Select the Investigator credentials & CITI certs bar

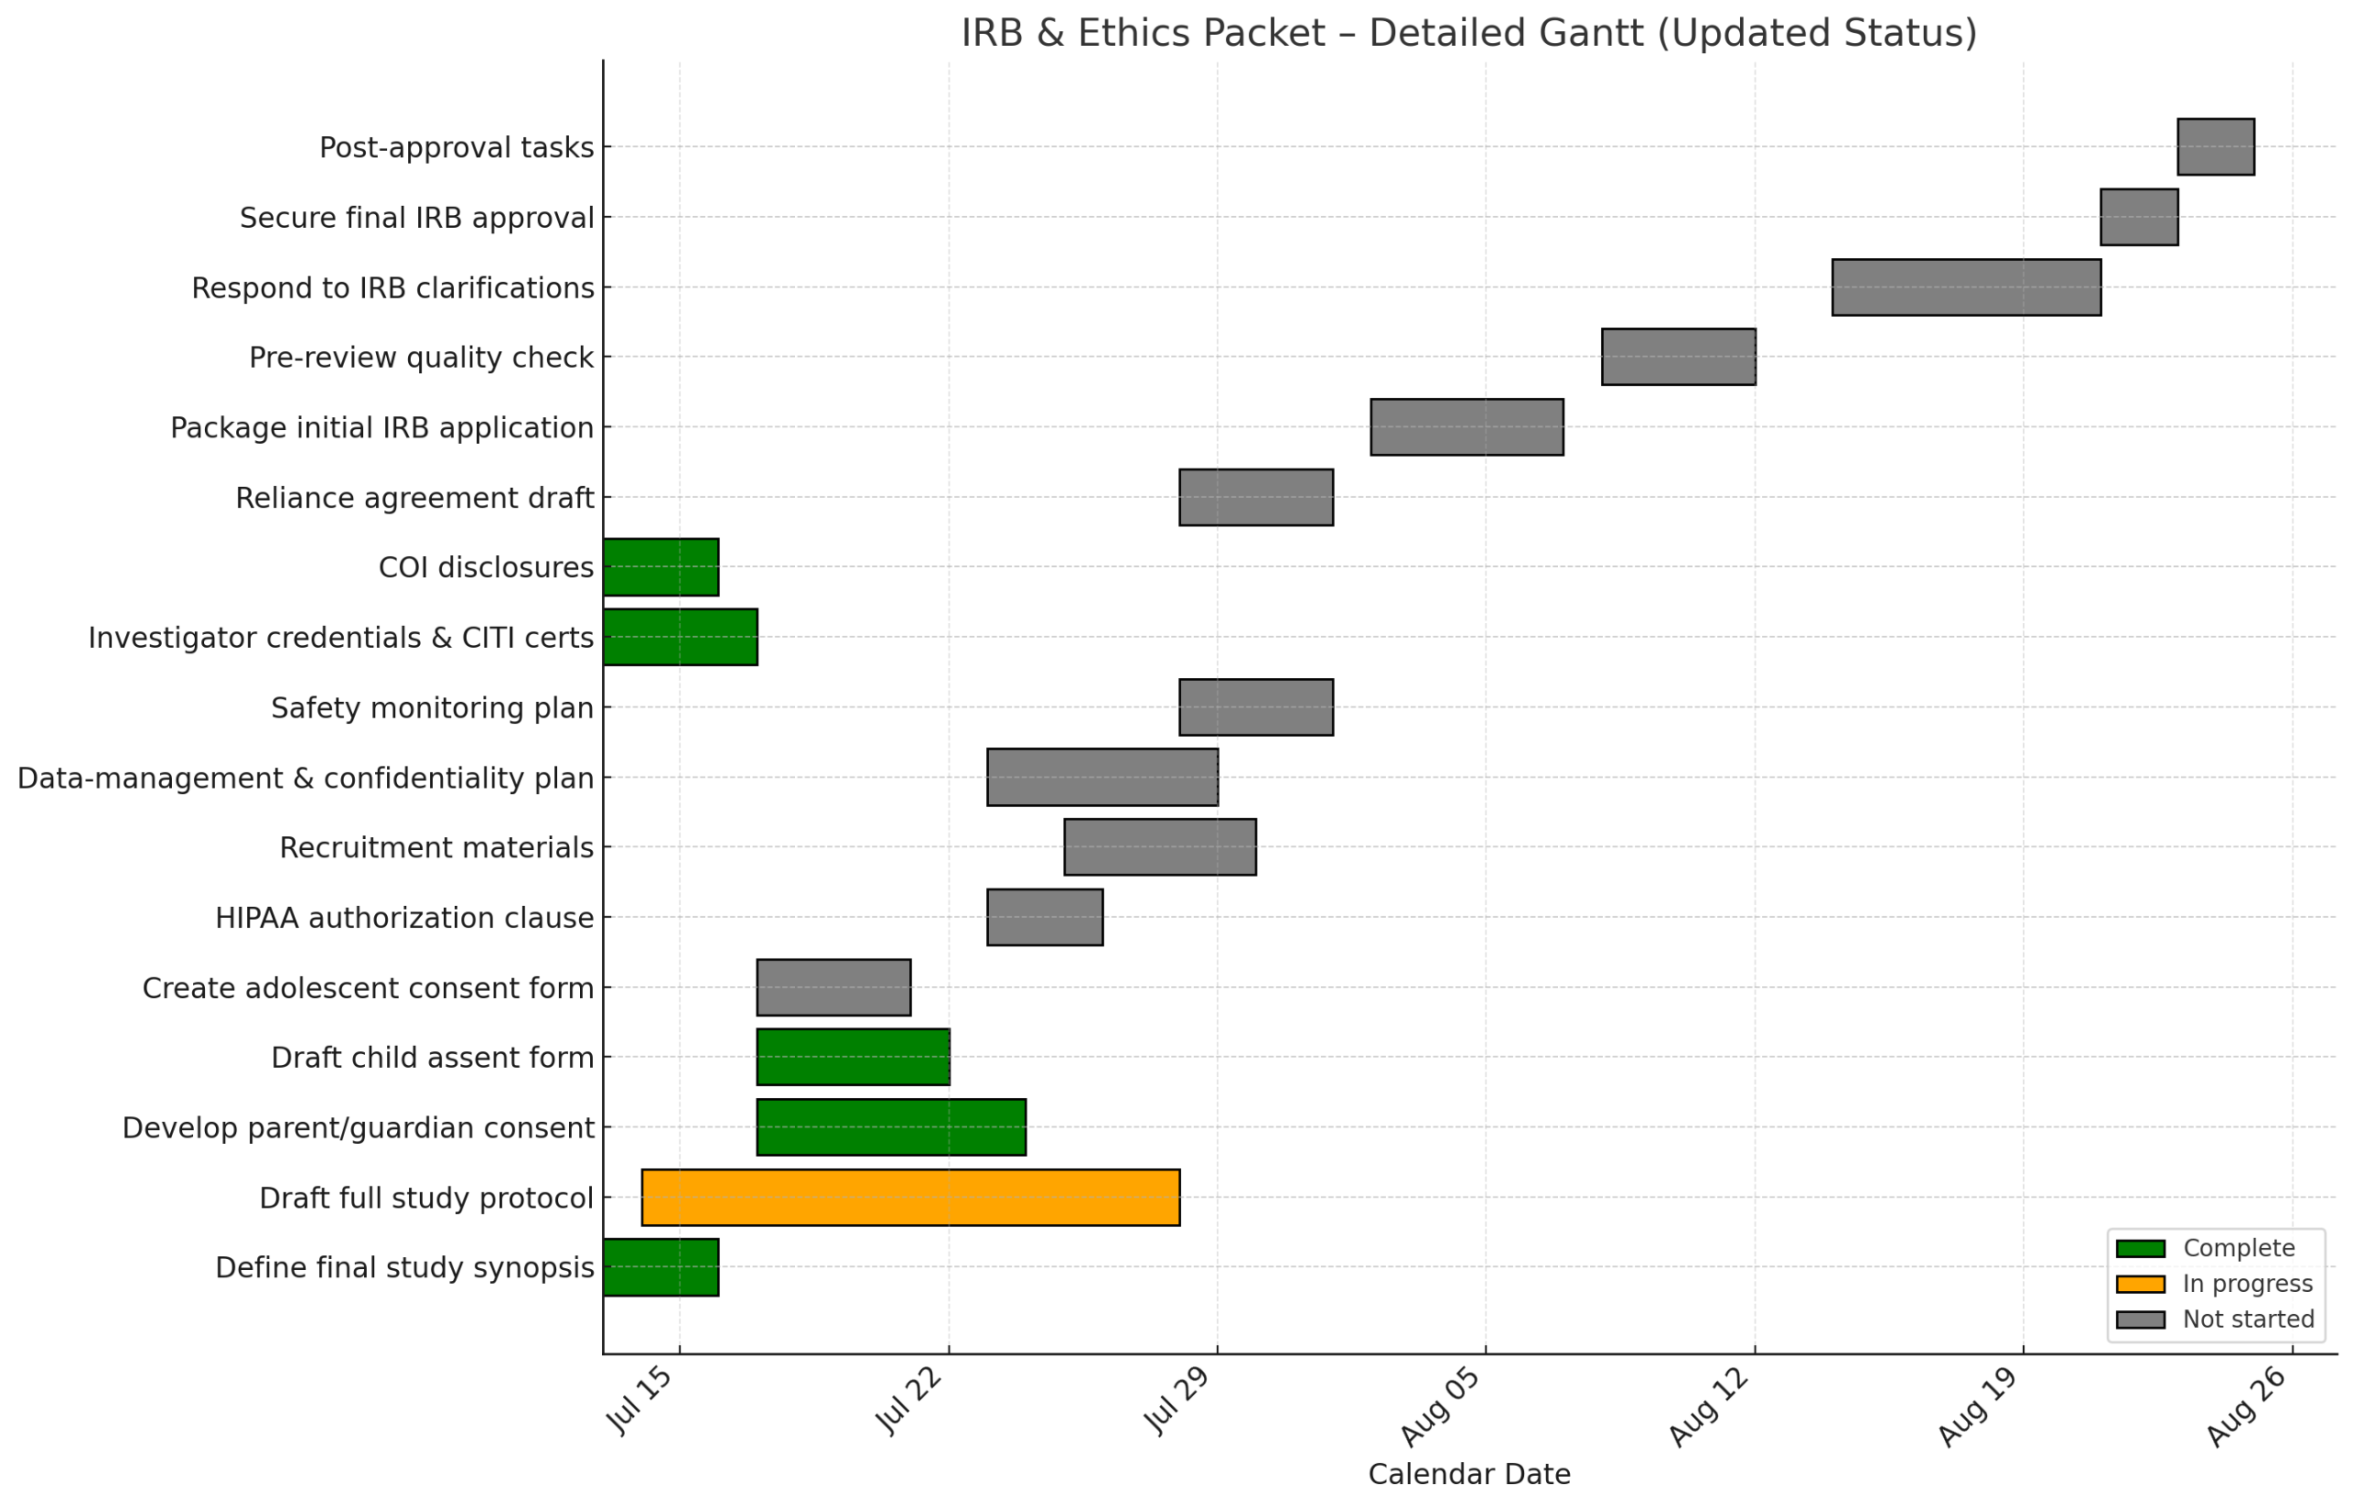click(680, 637)
